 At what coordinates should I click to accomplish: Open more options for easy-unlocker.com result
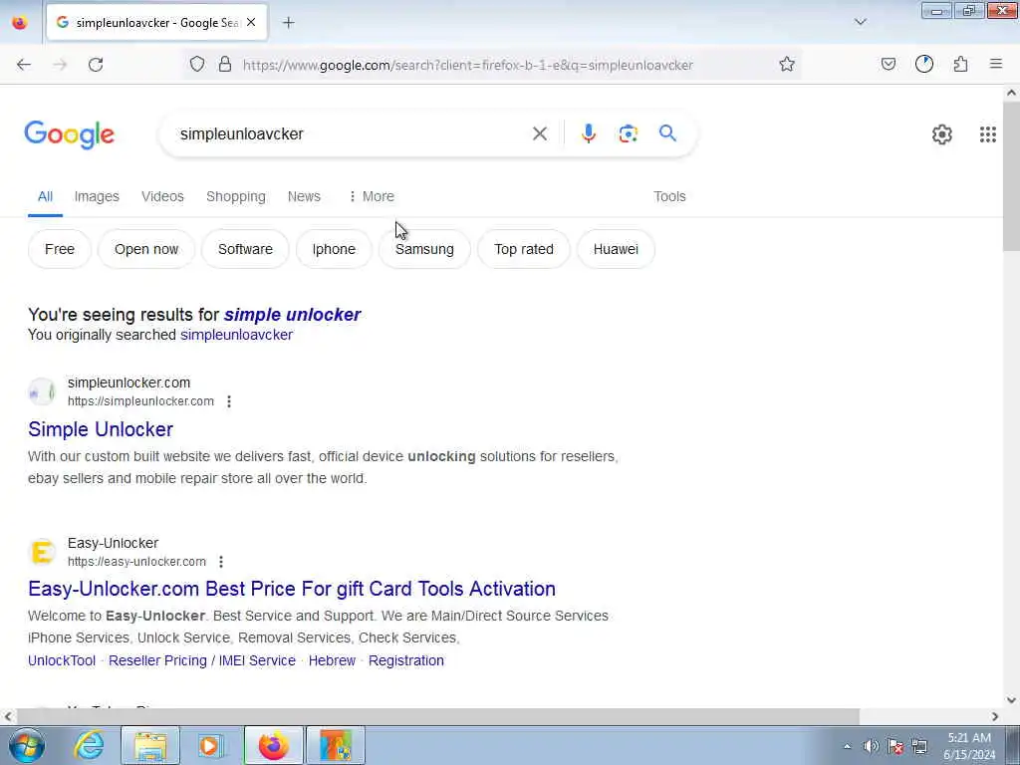pos(221,562)
